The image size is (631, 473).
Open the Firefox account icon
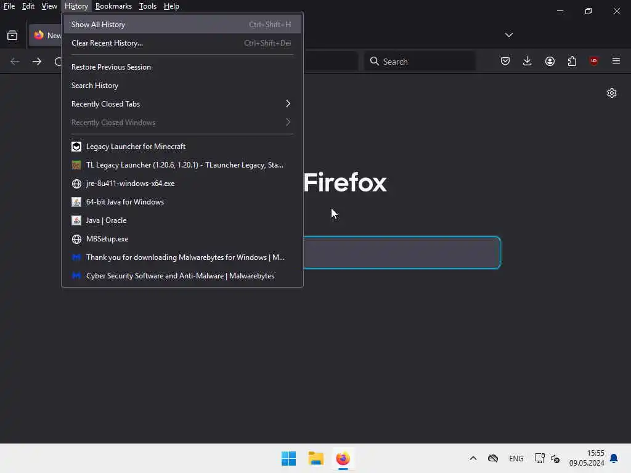(550, 61)
